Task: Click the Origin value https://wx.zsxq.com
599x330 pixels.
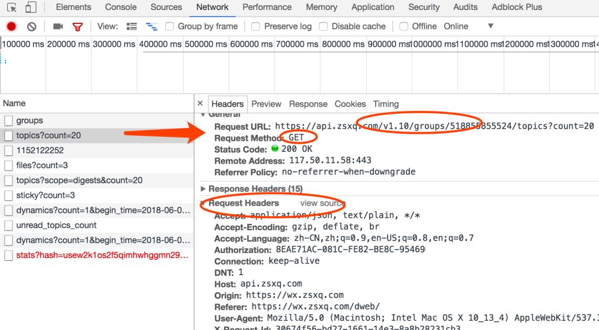Action: point(295,295)
